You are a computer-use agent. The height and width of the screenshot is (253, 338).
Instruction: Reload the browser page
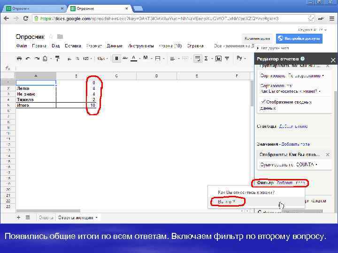pos(26,18)
